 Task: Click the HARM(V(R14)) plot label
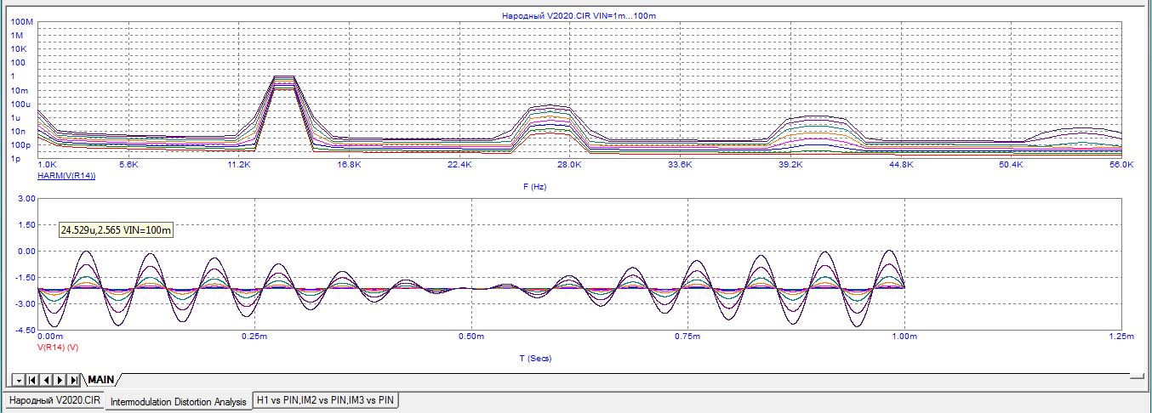click(x=66, y=176)
